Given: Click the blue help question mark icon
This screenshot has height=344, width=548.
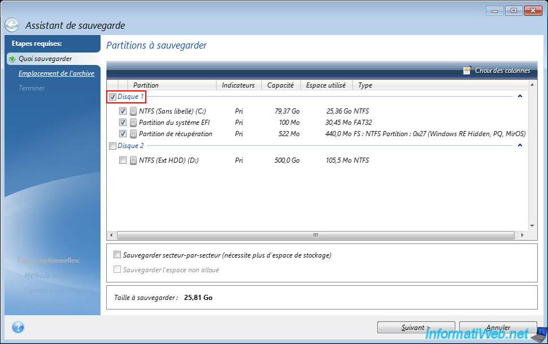Looking at the screenshot, I should (18, 327).
